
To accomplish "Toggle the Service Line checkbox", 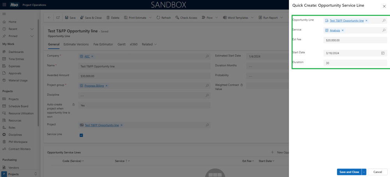I will (x=82, y=135).
